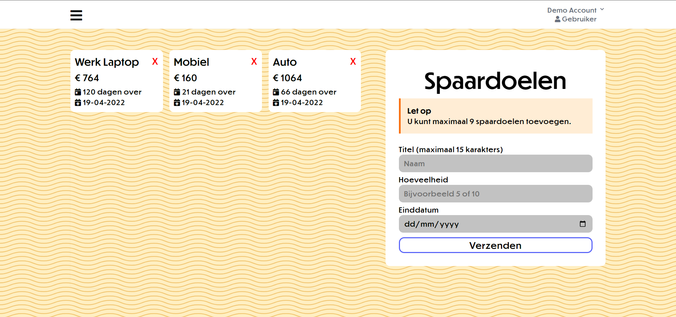
Task: Click the Gebruiker user icon
Action: (x=558, y=19)
